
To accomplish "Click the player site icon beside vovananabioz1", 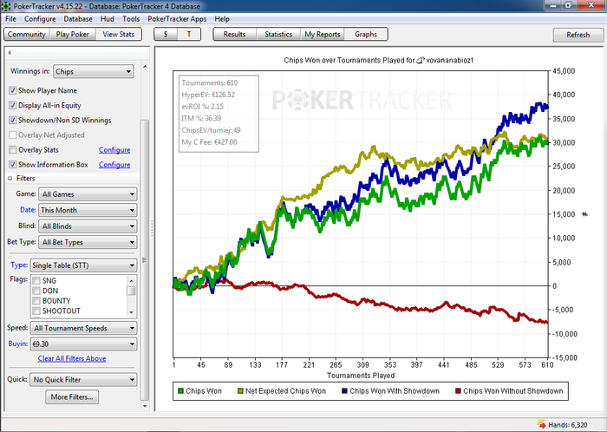I will 421,61.
